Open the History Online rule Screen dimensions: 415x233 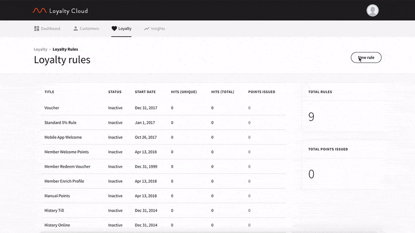coord(163,225)
